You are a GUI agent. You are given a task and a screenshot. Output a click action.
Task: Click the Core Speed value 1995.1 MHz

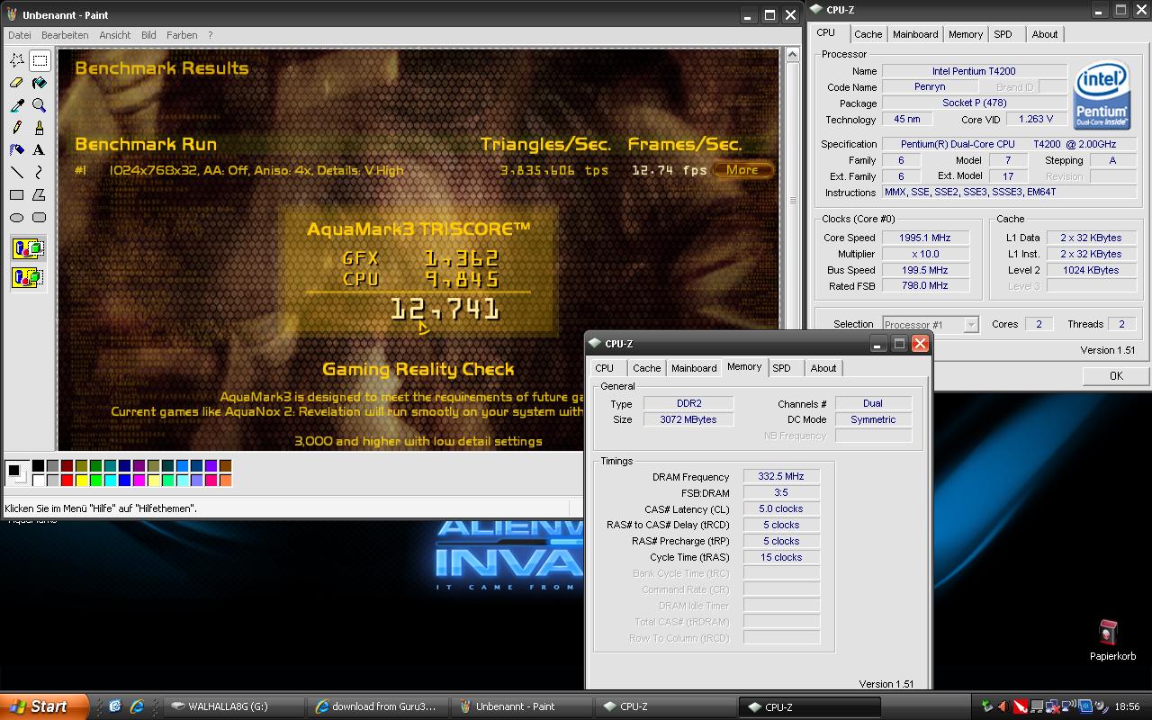pos(925,238)
